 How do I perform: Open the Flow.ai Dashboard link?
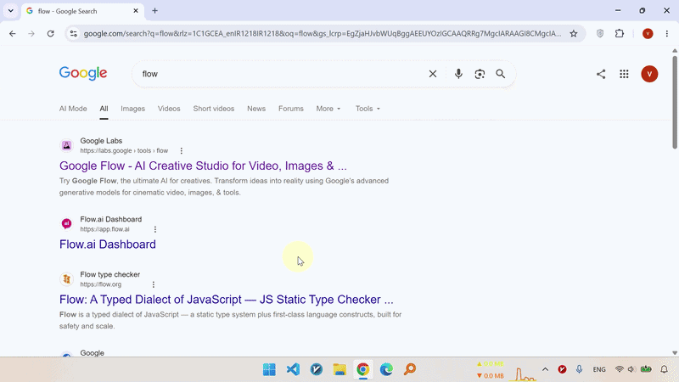[108, 244]
